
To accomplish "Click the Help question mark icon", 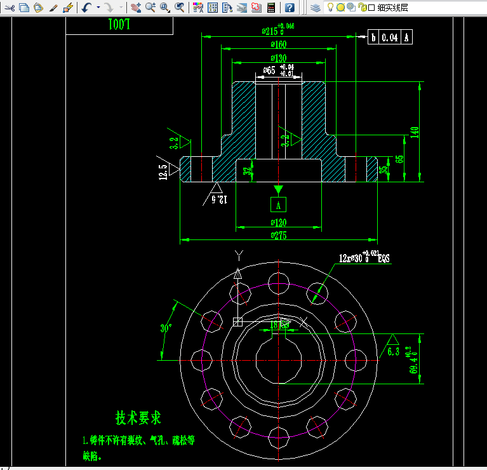I will pos(290,8).
